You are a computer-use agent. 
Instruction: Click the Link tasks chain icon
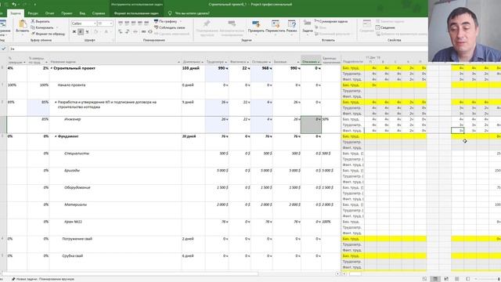coord(143,31)
